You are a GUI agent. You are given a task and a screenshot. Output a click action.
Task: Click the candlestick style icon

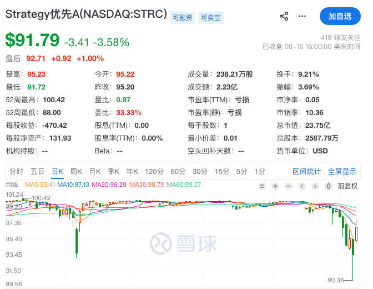coord(329,186)
